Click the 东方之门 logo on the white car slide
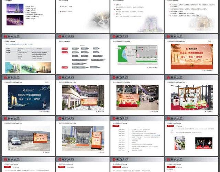Screen dimensions: 220x172 point(12,119)
